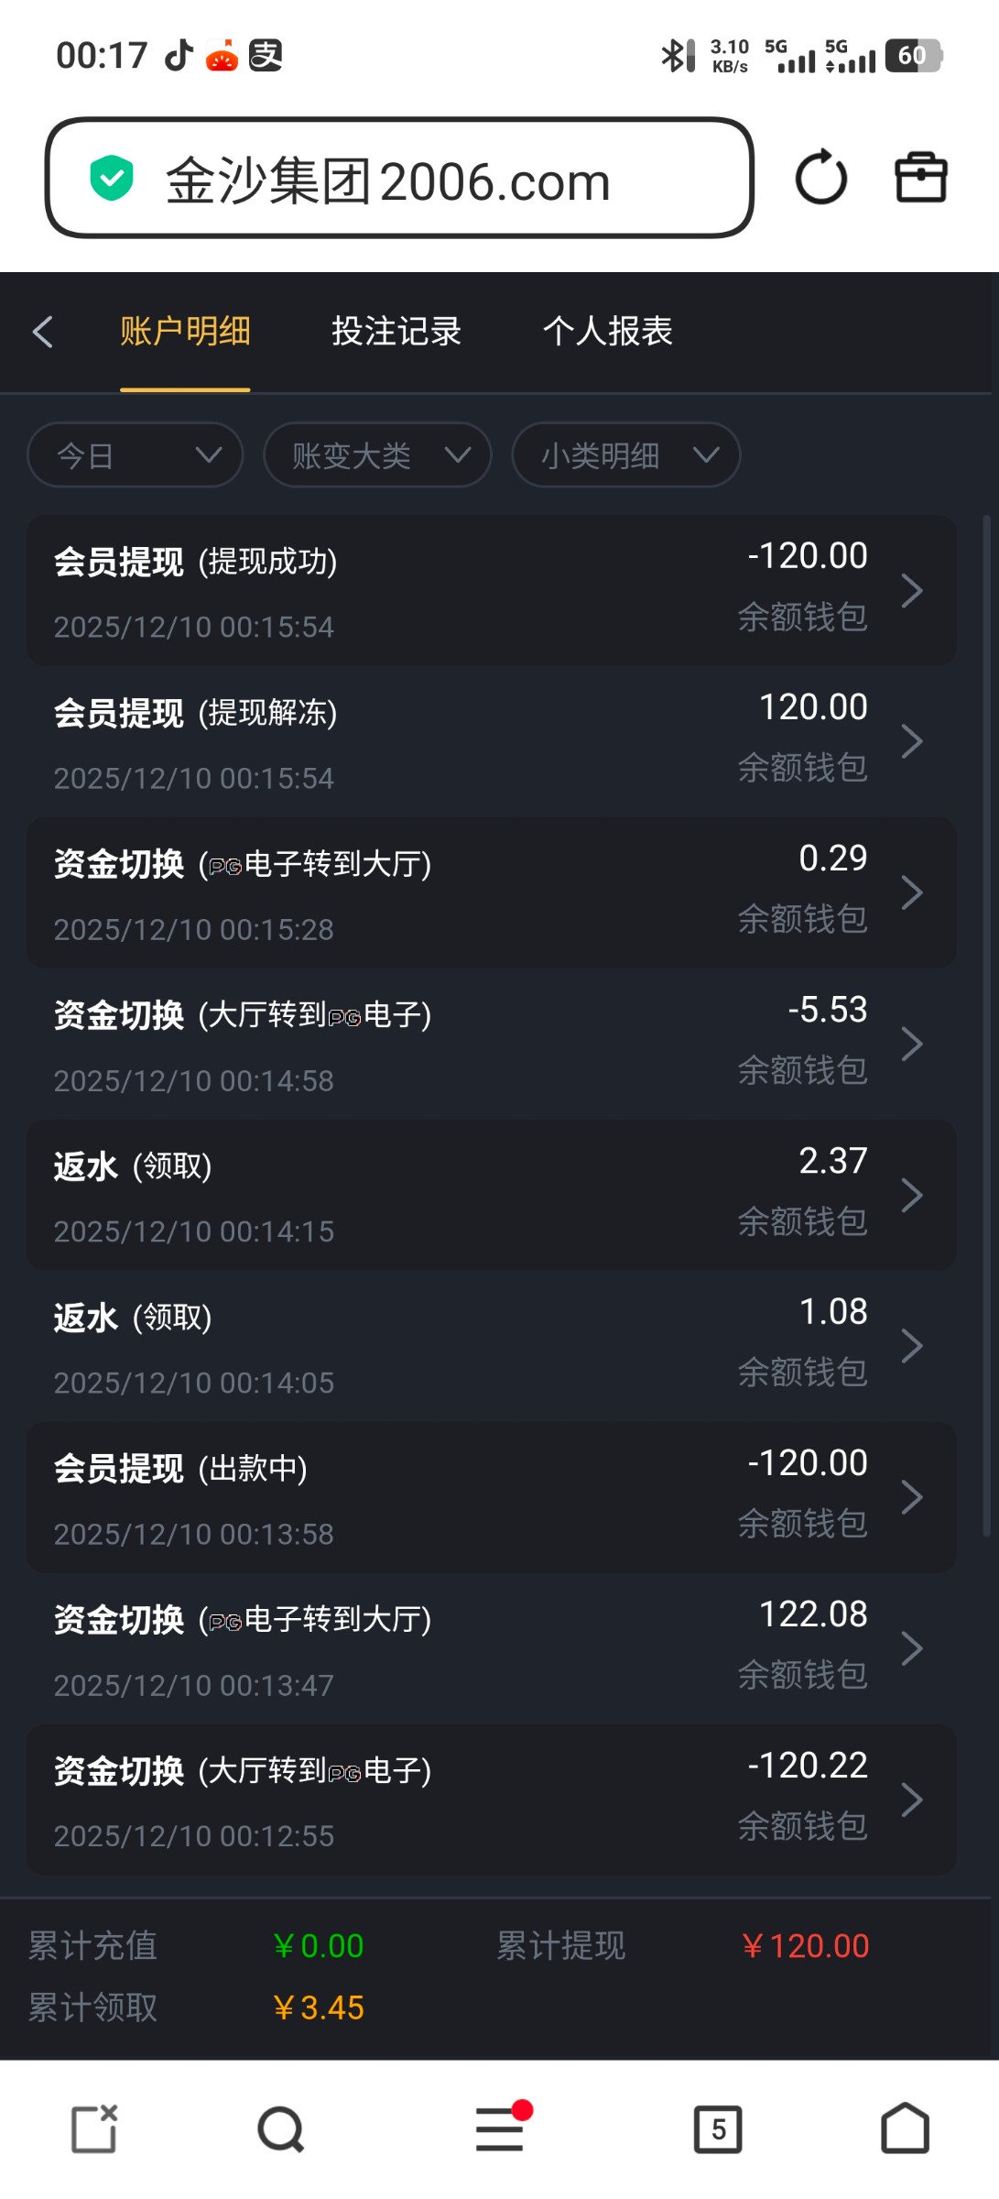Tap the back arrow in header
999x2199 pixels.
[x=43, y=332]
